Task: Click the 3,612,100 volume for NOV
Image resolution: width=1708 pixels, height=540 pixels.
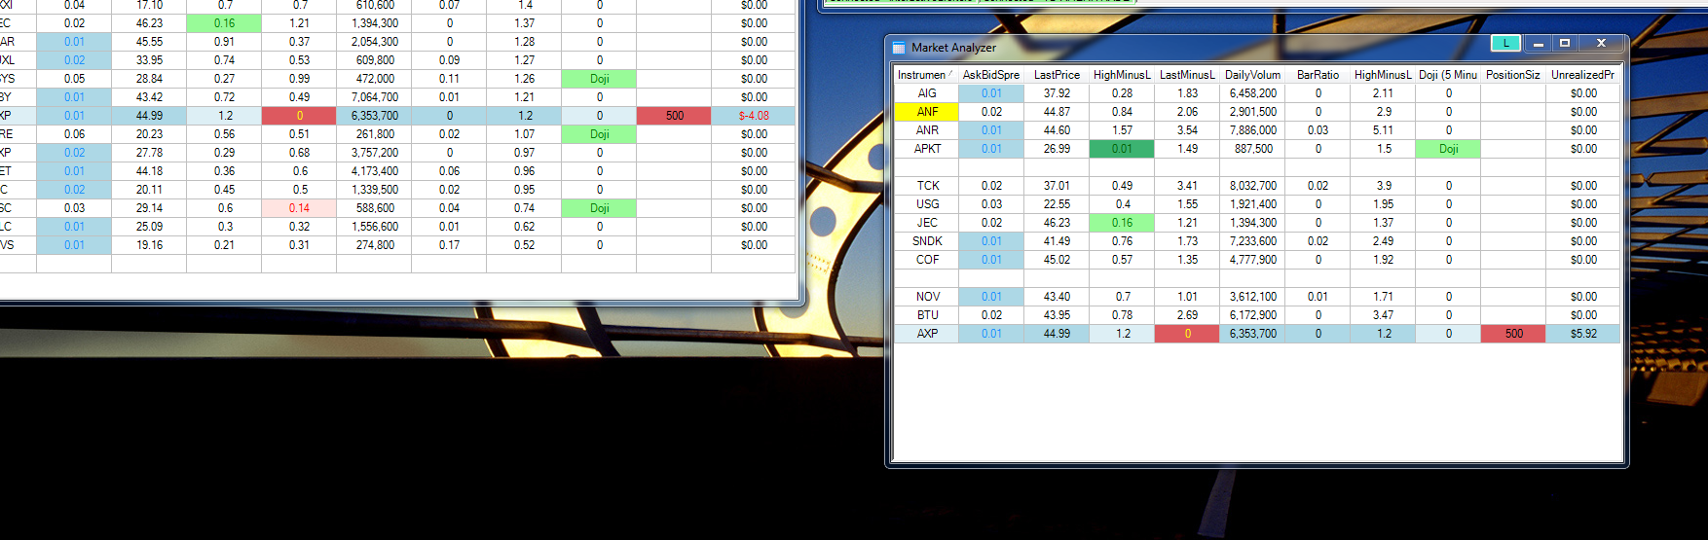Action: [x=1252, y=297]
